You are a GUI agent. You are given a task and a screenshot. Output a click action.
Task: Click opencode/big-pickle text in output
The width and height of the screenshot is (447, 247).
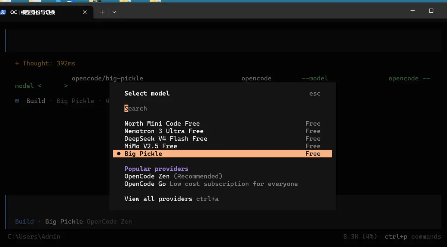(x=107, y=78)
